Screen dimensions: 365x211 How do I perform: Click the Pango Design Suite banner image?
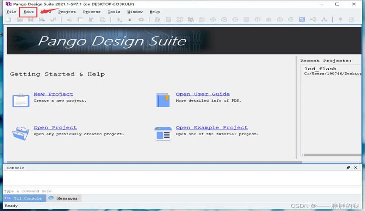tap(184, 41)
